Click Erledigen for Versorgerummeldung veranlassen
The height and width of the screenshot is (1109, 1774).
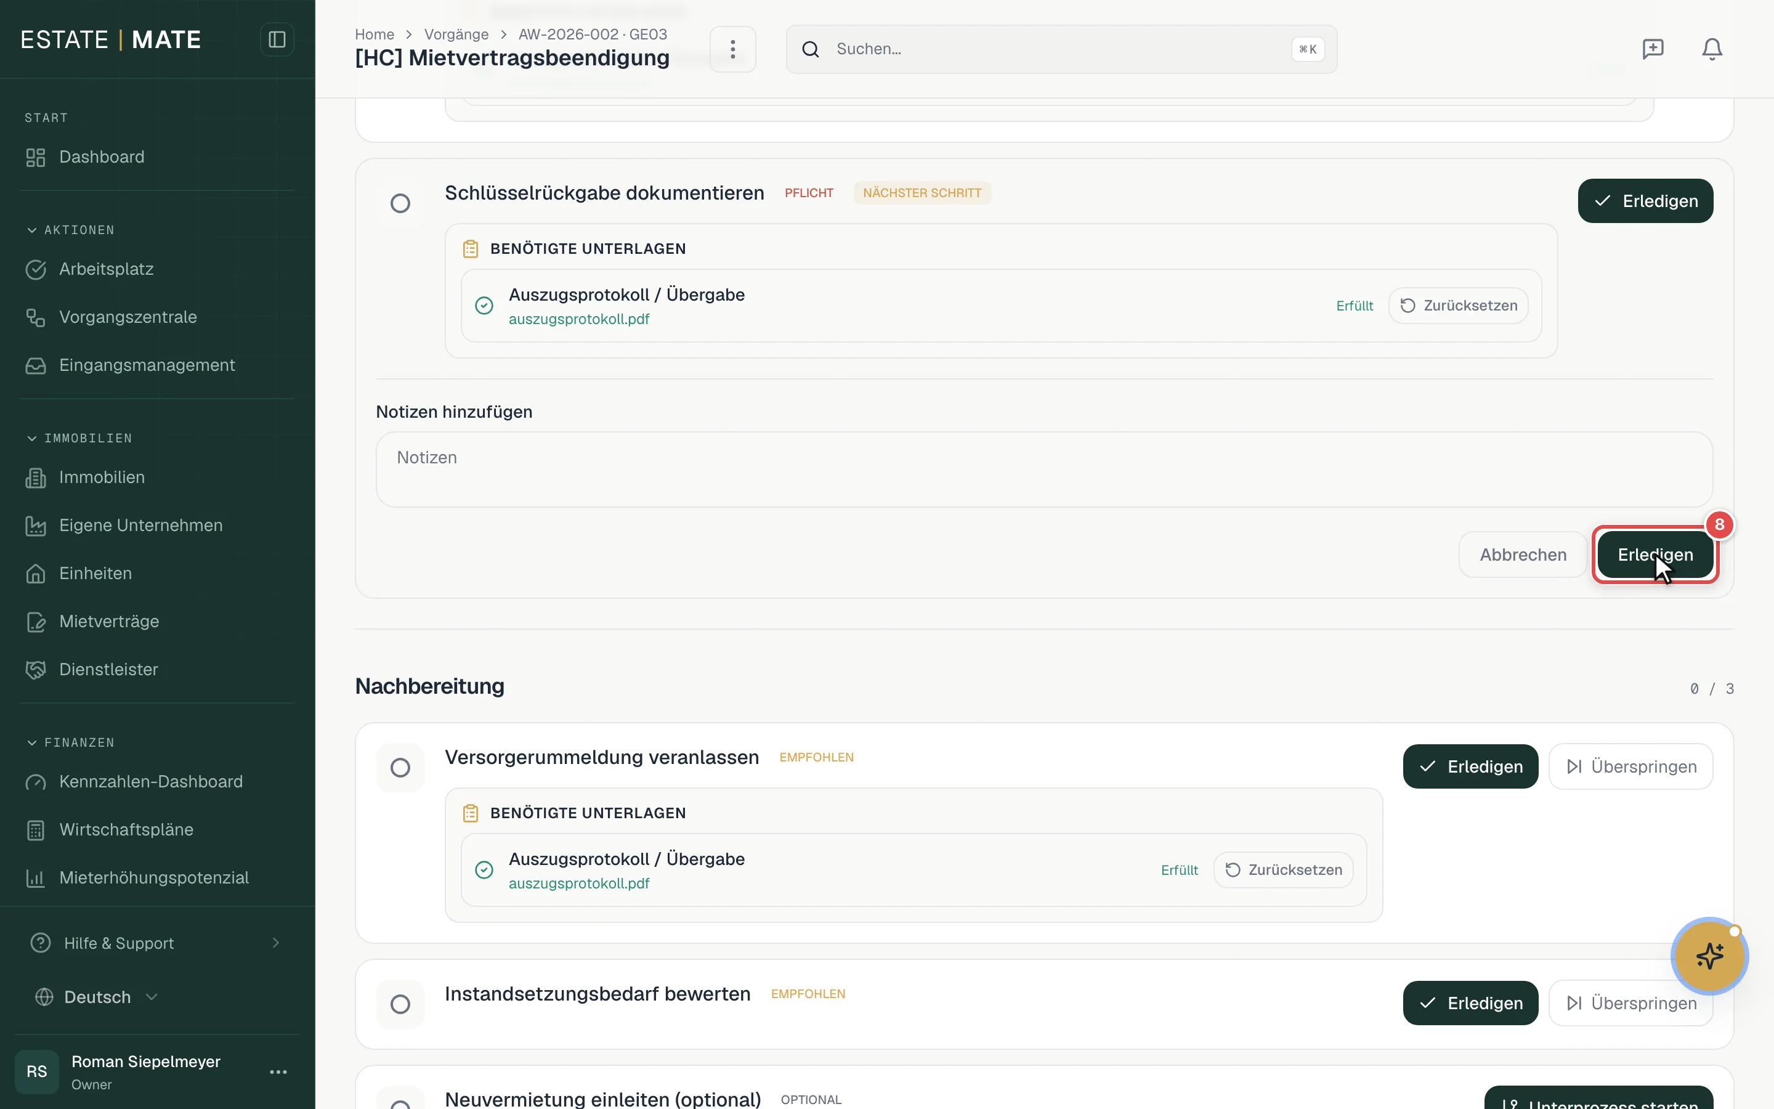[x=1470, y=766]
